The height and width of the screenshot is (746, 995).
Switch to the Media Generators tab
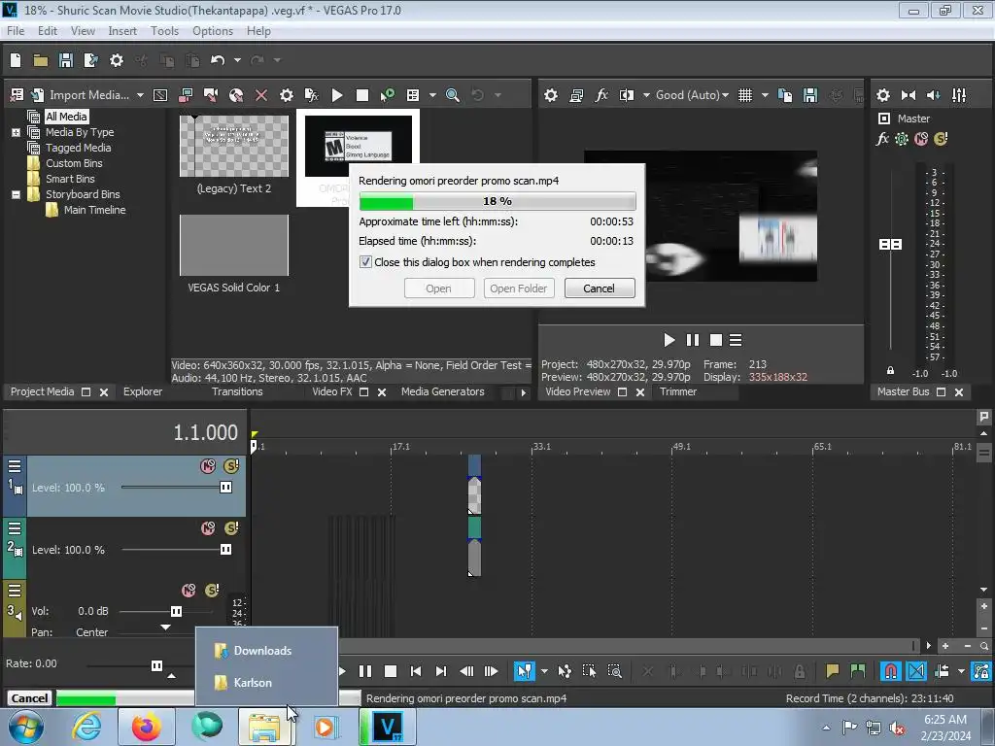(x=442, y=392)
